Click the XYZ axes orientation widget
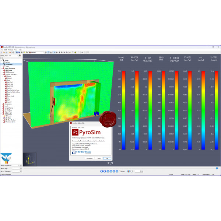 [30, 159]
